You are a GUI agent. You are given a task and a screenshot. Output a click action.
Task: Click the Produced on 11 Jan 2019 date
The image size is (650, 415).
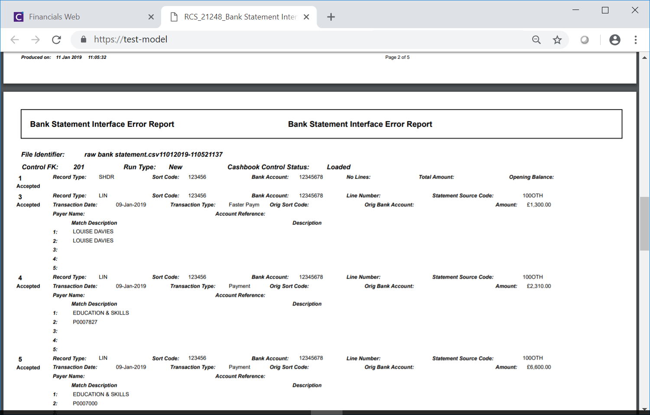69,57
